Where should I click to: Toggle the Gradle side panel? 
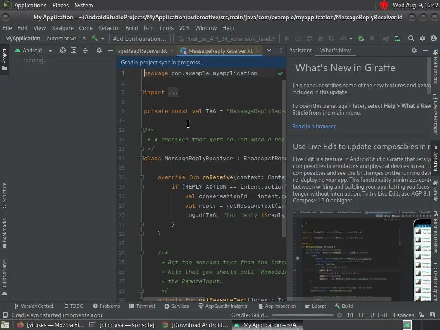(x=436, y=191)
